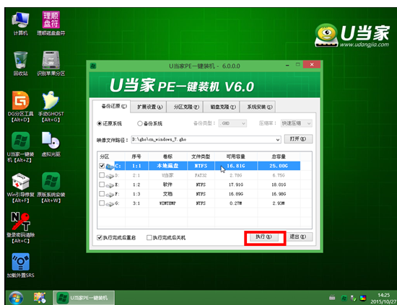The width and height of the screenshot is (397, 305).
Task: Open the 回收站 recycle bin icon
Action: click(x=20, y=63)
